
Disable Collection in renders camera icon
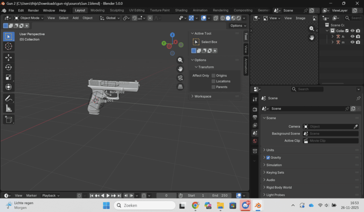coord(358,31)
